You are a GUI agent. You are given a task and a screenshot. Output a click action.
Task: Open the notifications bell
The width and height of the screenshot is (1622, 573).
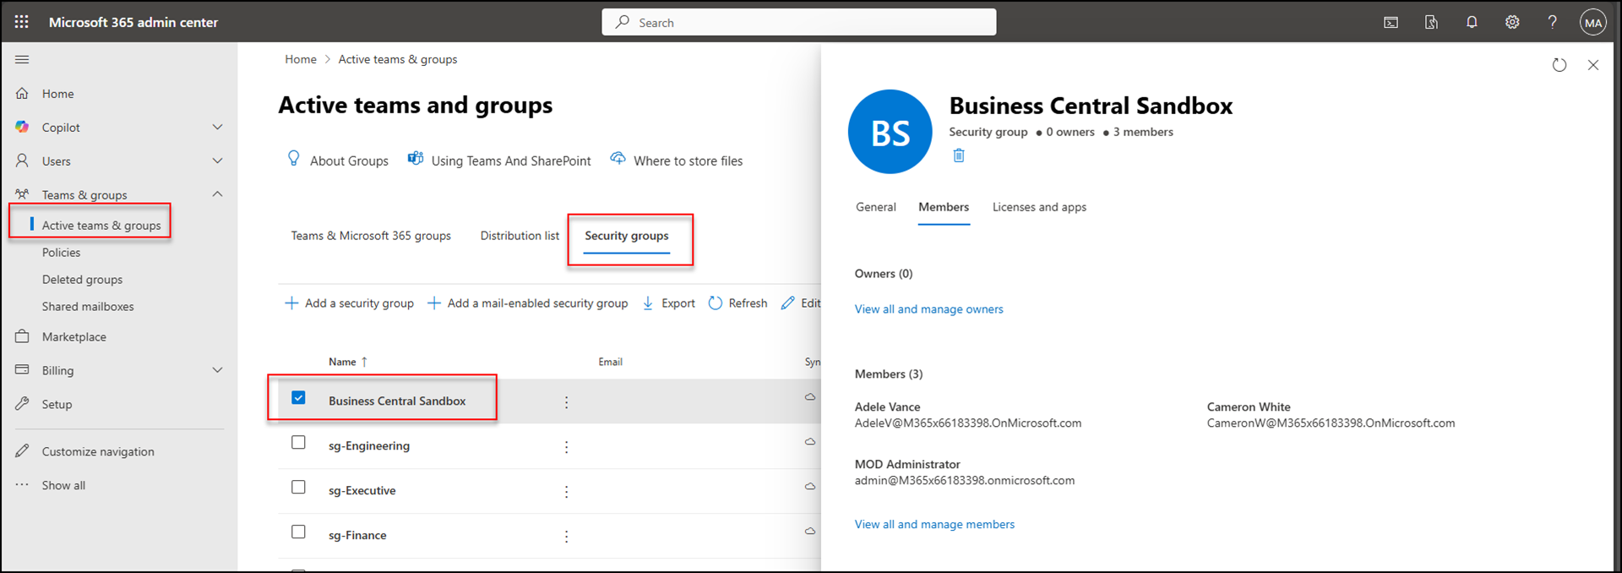pyautogui.click(x=1472, y=23)
